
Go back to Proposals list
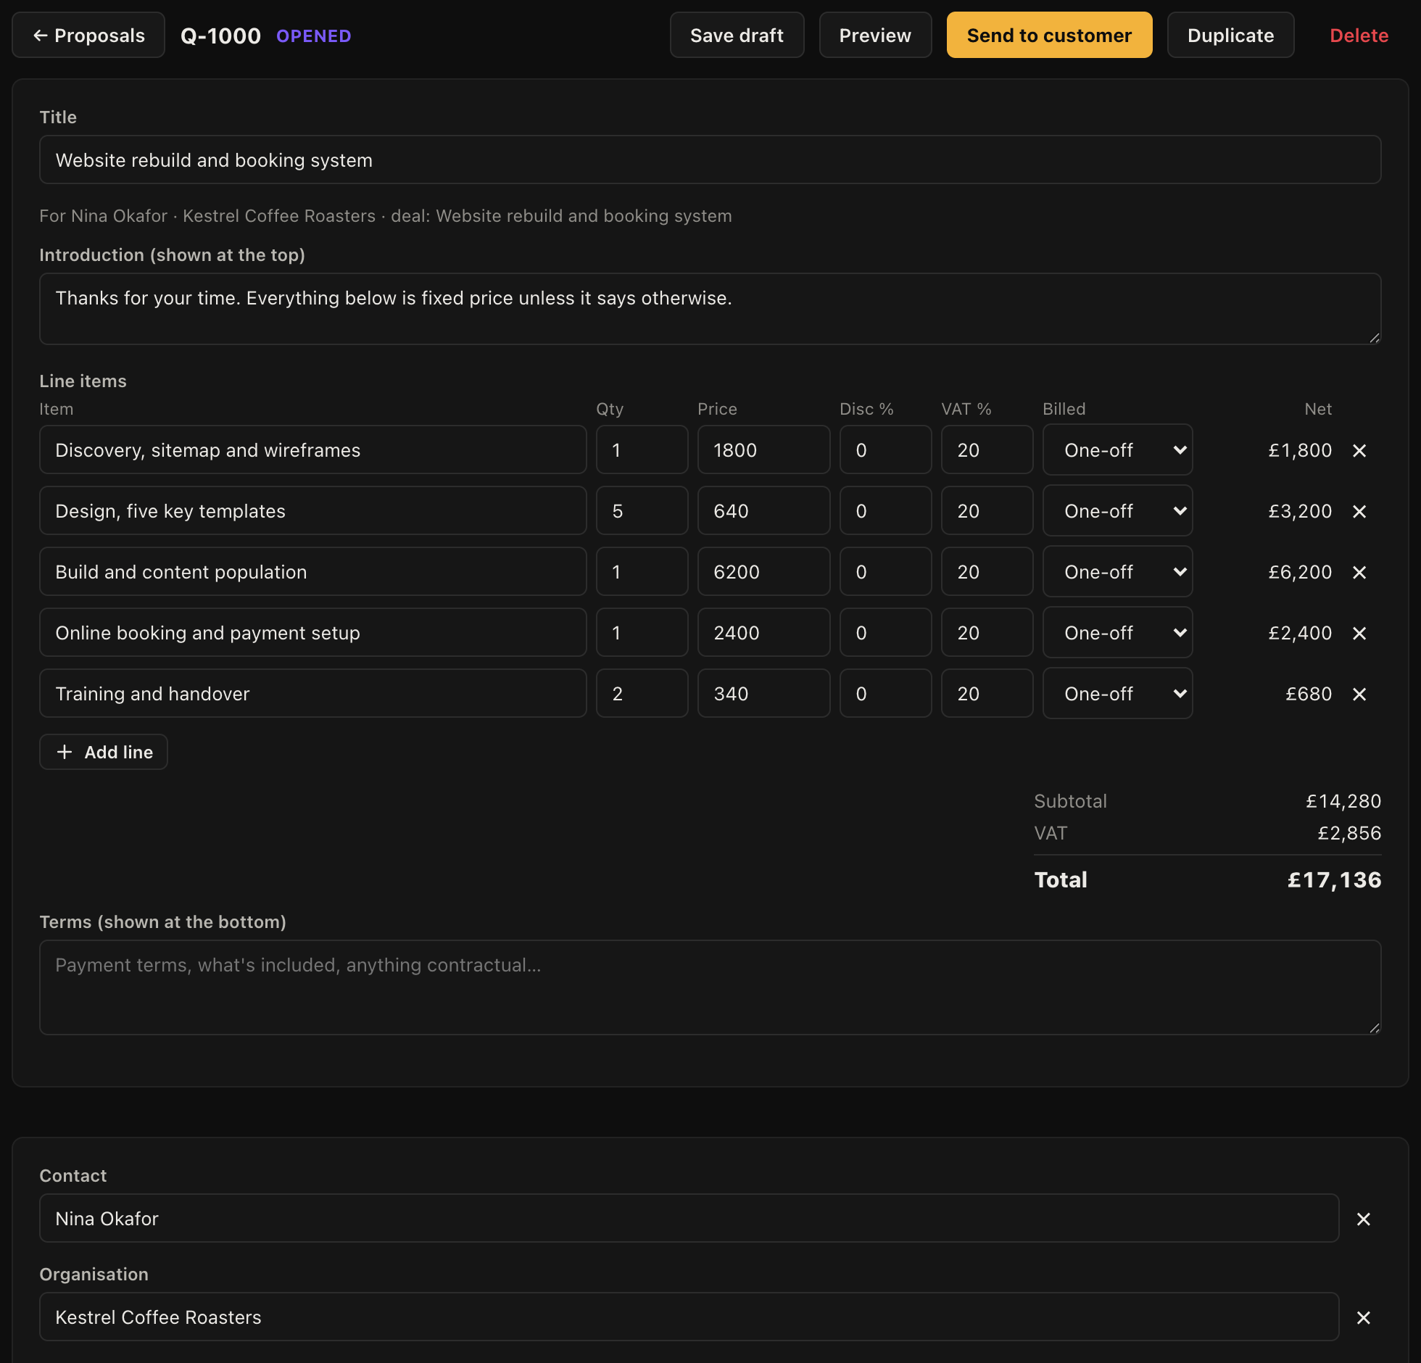(88, 35)
